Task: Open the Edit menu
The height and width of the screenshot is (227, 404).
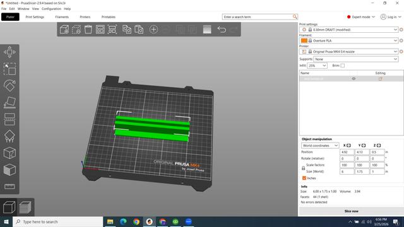Action: (x=12, y=9)
